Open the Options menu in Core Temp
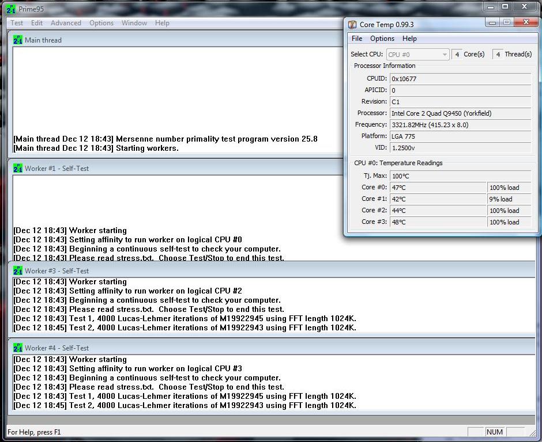542x442 pixels. coord(382,39)
